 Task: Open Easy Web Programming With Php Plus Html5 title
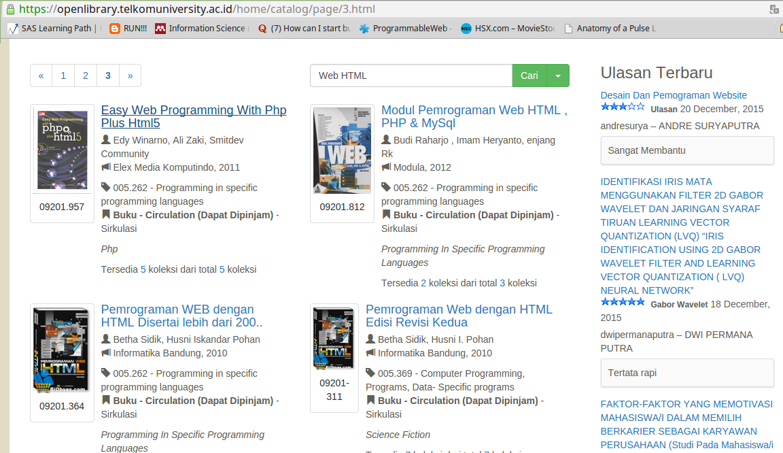tap(194, 116)
